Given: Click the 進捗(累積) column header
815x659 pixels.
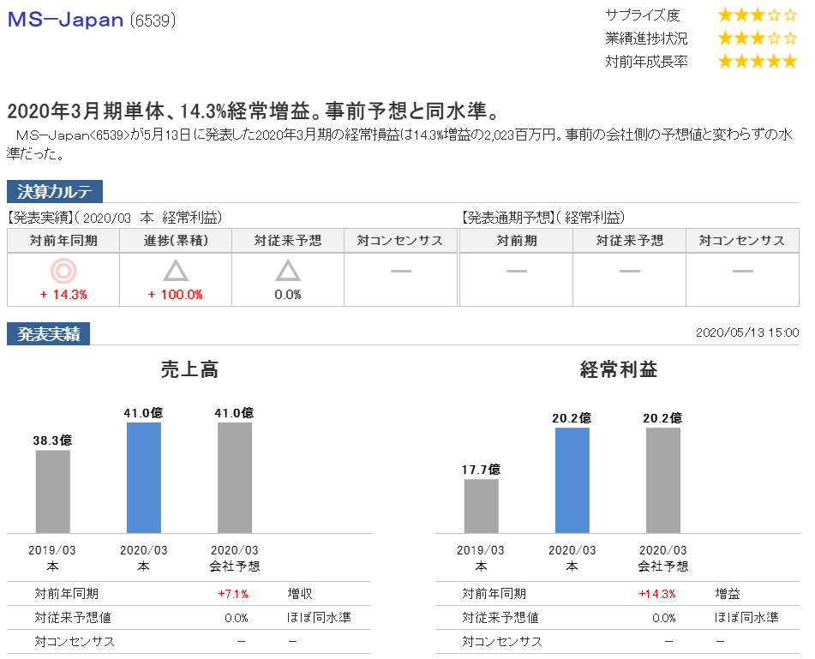Looking at the screenshot, I should coord(176,241).
